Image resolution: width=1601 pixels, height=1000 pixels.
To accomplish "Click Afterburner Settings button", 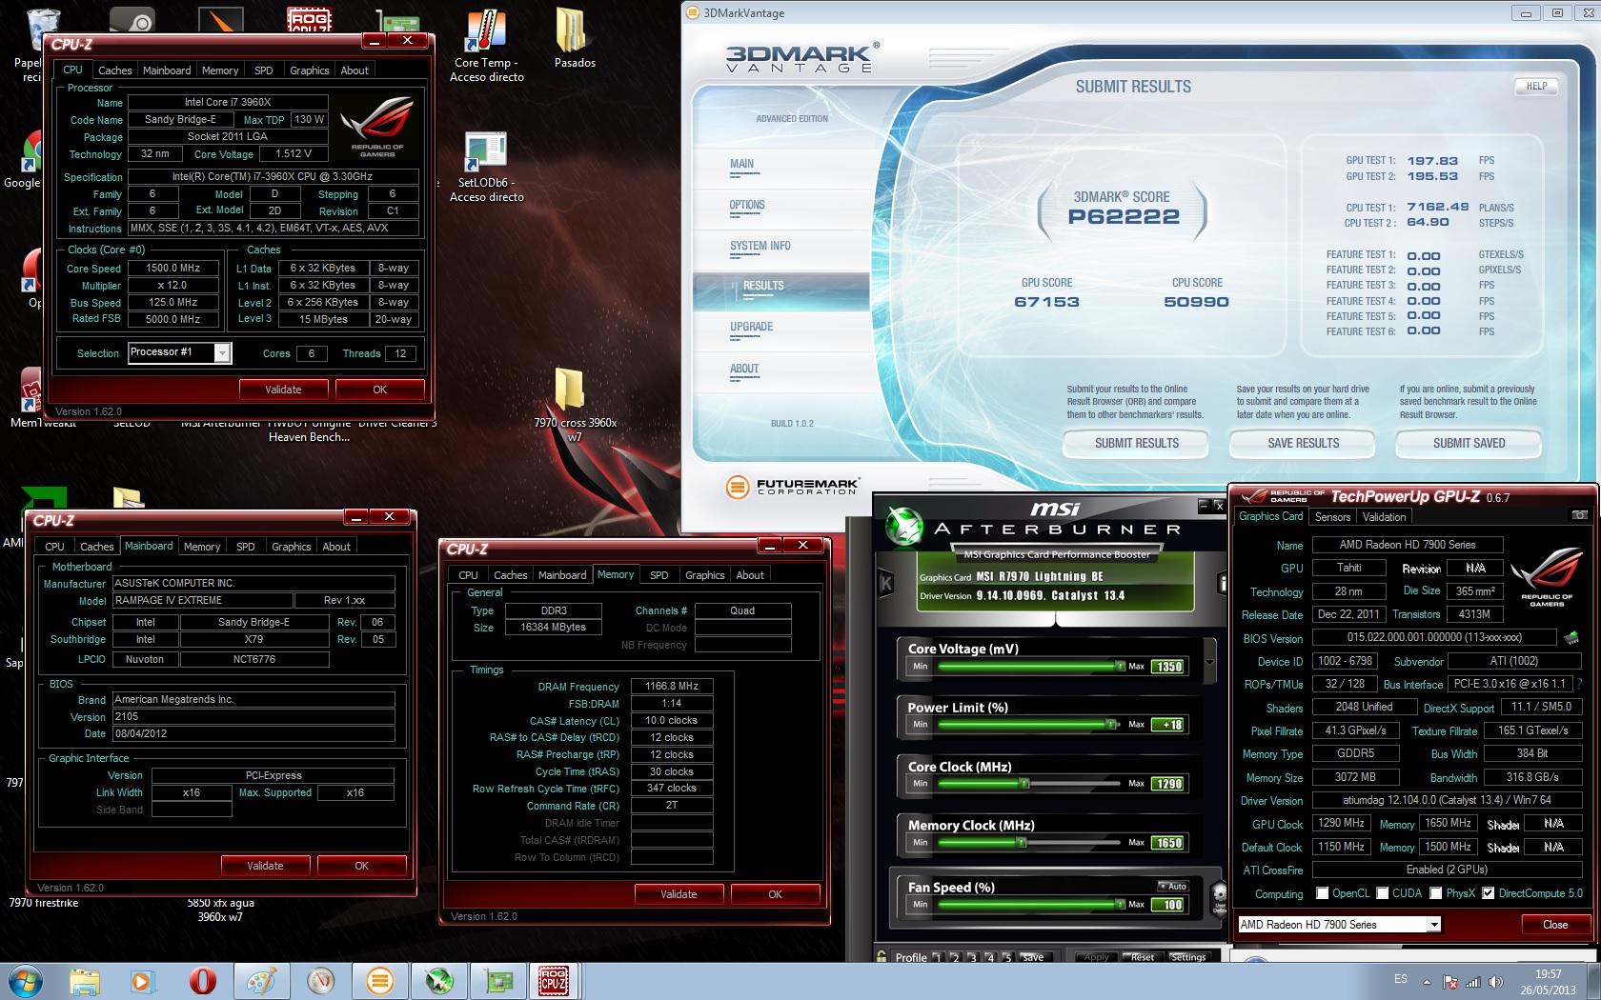I will click(x=1187, y=957).
